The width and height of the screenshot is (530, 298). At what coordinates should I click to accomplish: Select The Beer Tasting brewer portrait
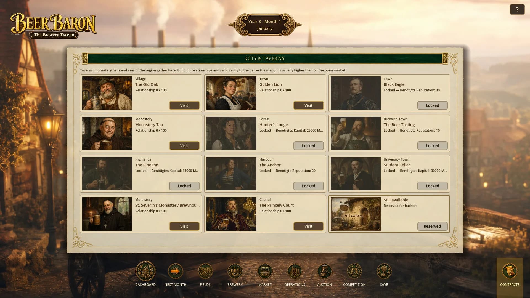[x=356, y=133]
